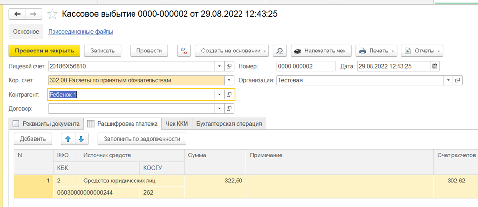
Task: Move row down with blue down arrow
Action: [81, 139]
